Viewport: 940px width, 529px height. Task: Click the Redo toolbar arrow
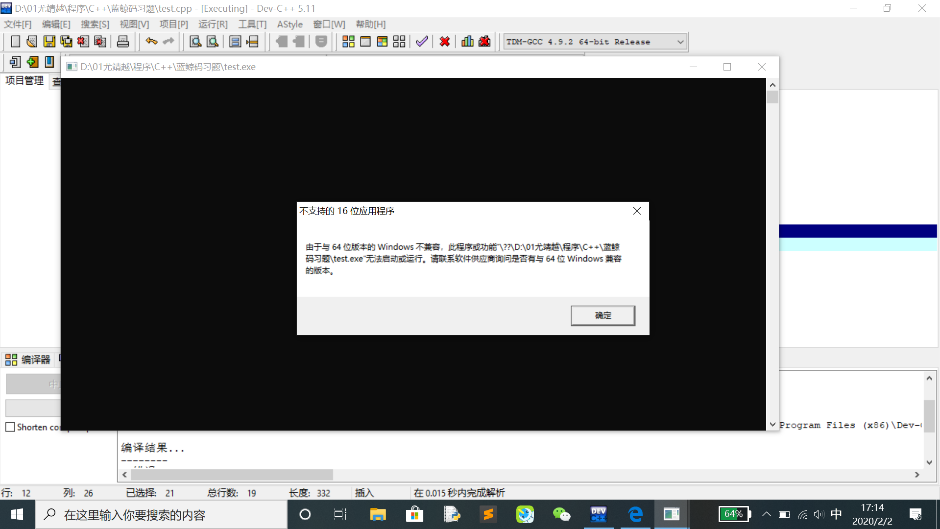click(x=168, y=42)
